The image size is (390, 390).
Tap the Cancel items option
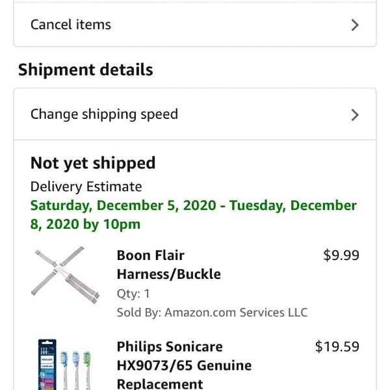pyautogui.click(x=195, y=25)
